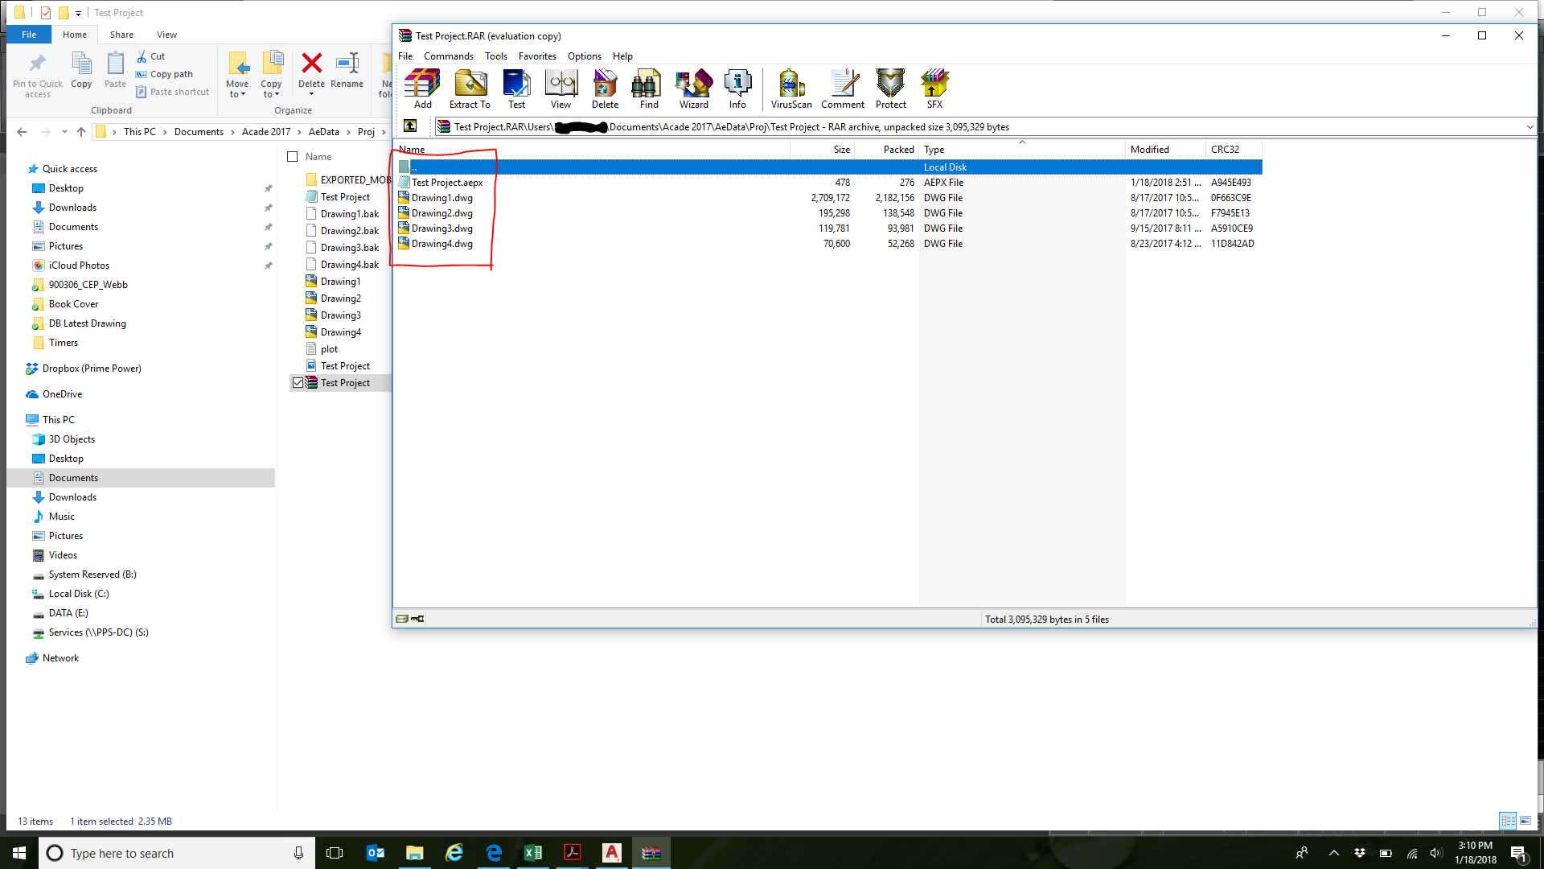Convert archive to SFX
The height and width of the screenshot is (869, 1544).
tap(934, 89)
